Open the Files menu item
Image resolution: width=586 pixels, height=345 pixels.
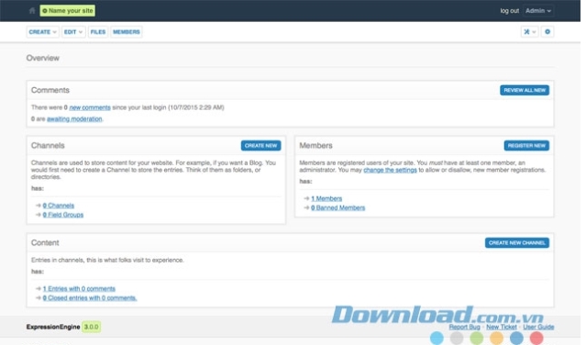(98, 32)
